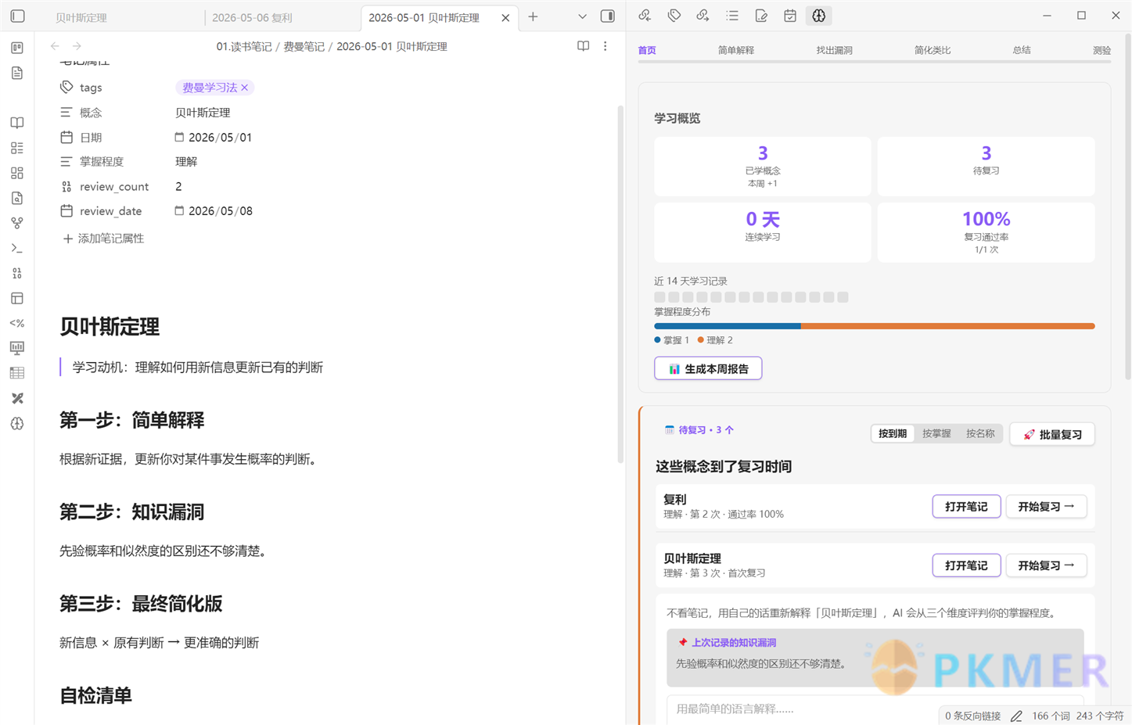1132x725 pixels.
Task: Remove the 费曼学习法 tag
Action: [245, 88]
